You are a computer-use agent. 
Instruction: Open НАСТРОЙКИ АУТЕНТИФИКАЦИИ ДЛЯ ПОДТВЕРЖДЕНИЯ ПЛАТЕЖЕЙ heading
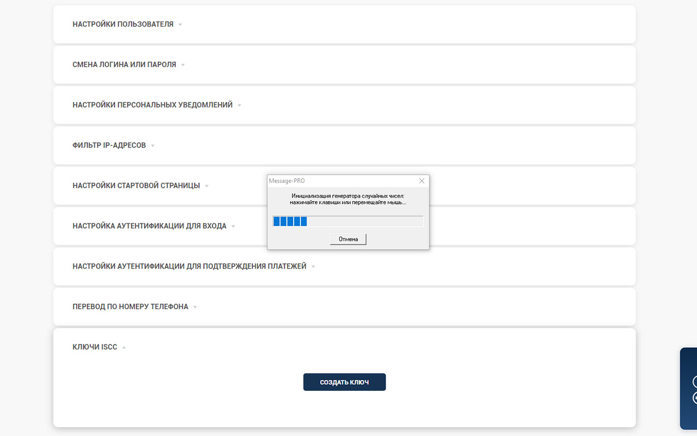click(189, 267)
